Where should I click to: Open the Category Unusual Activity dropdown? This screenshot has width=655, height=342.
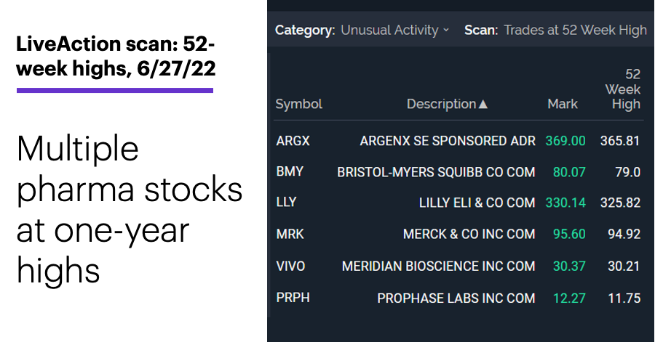[x=394, y=30]
